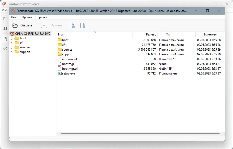
Task: Click the support folder icon in the file list
Action: (x=60, y=54)
